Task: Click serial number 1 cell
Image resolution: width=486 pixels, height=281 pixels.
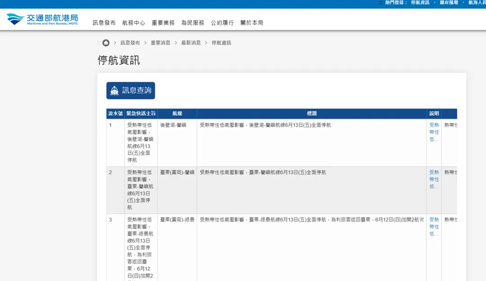Action: pyautogui.click(x=115, y=143)
